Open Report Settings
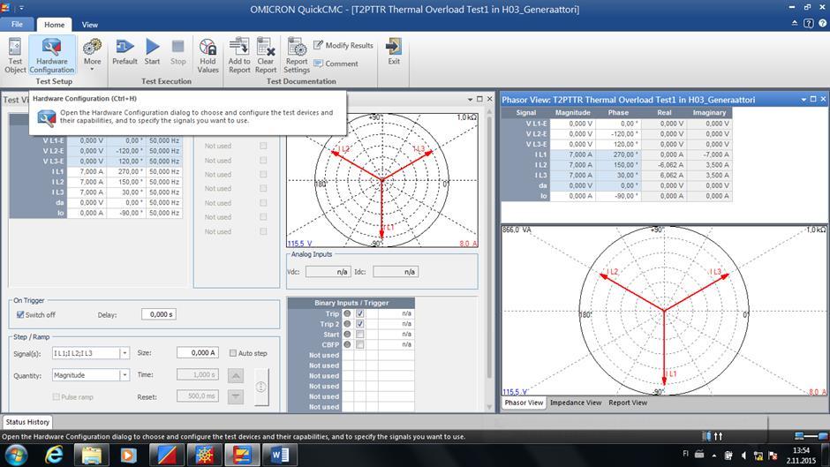Image resolution: width=830 pixels, height=467 pixels. 297,56
